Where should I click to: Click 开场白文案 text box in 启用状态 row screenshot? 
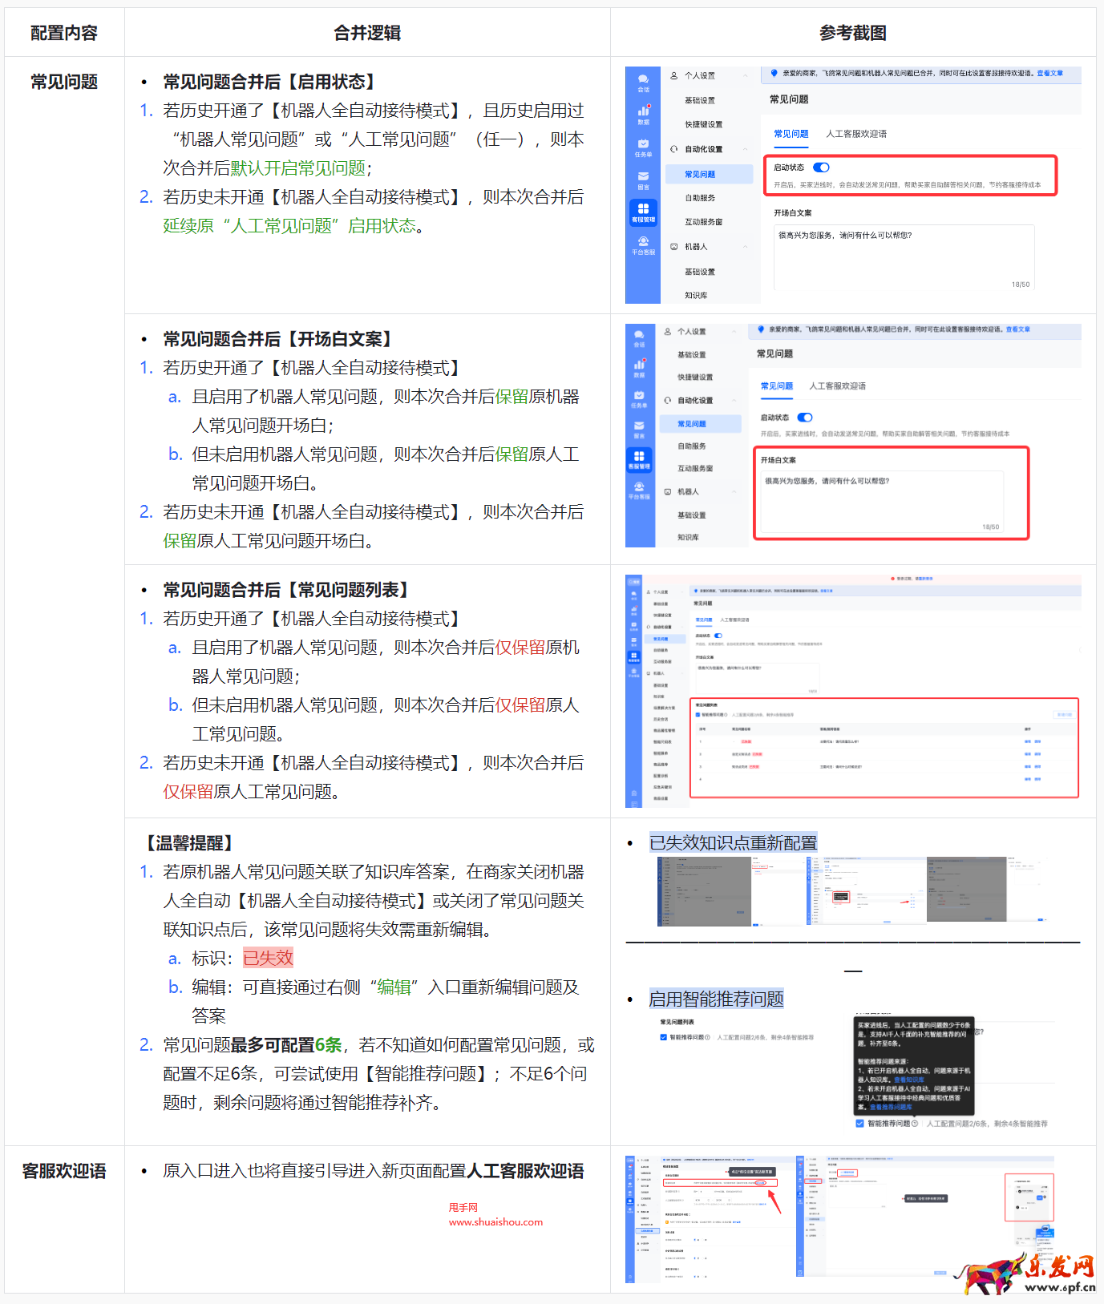pos(904,257)
